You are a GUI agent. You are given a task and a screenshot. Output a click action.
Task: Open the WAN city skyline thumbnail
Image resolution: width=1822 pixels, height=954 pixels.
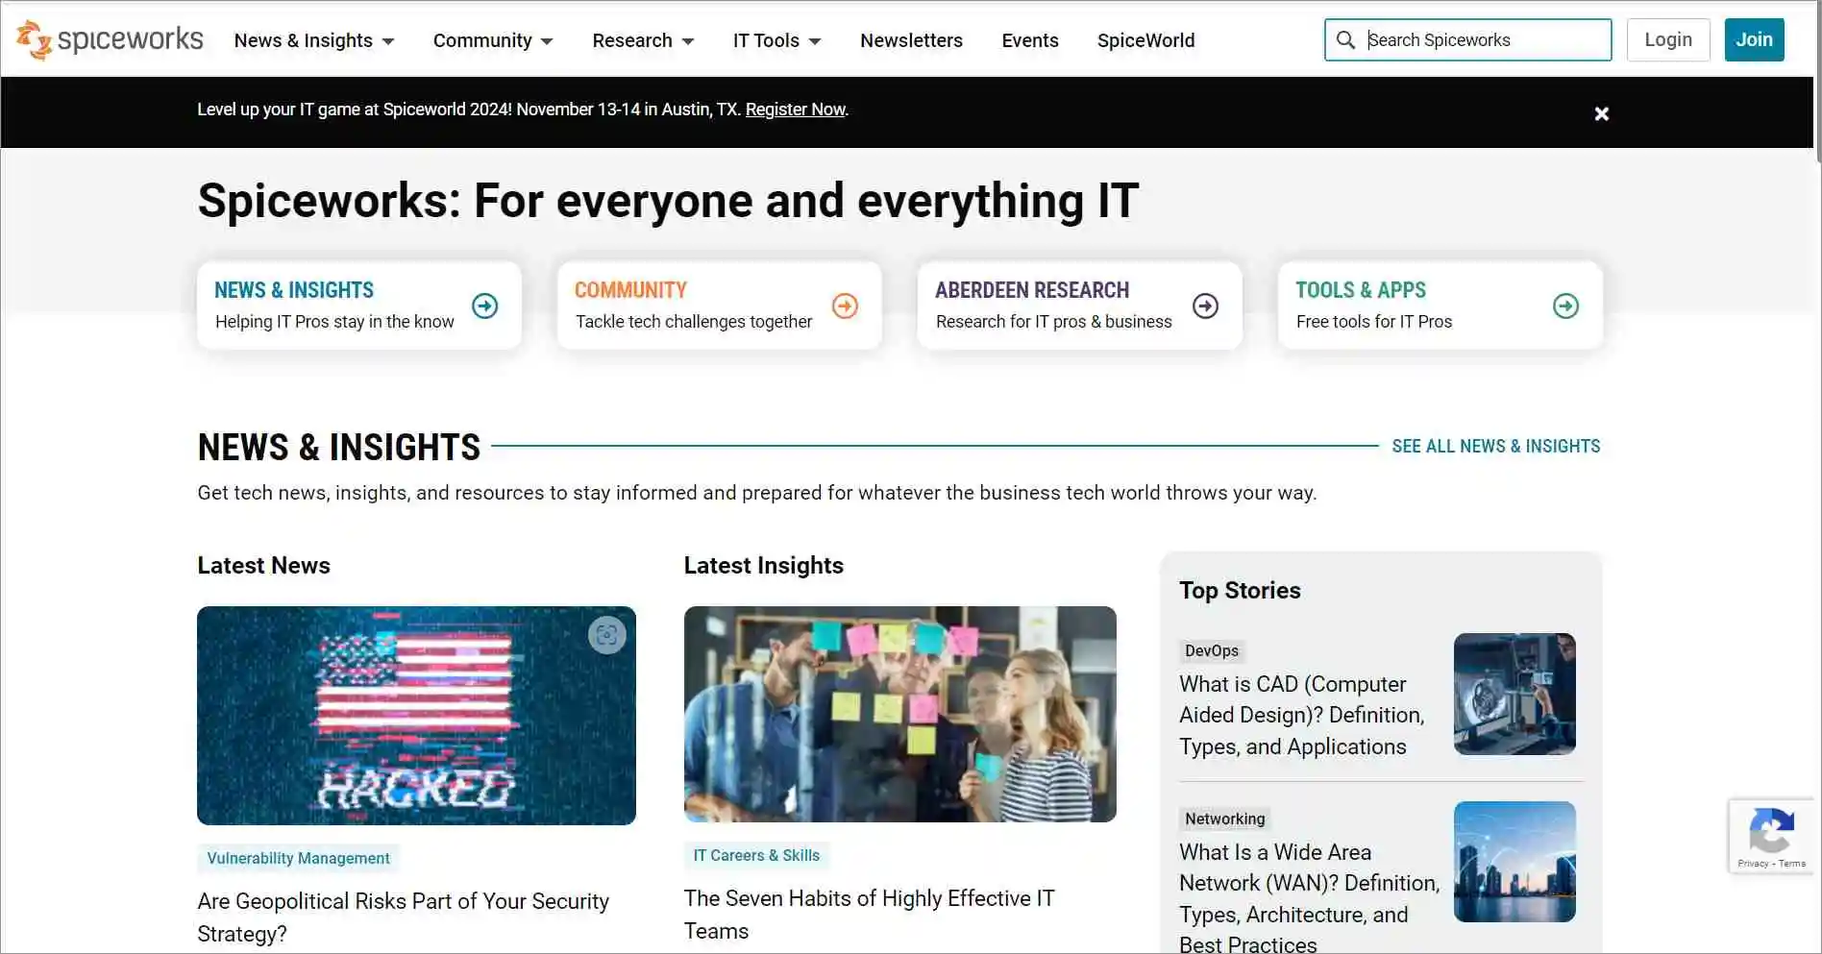[x=1514, y=862]
